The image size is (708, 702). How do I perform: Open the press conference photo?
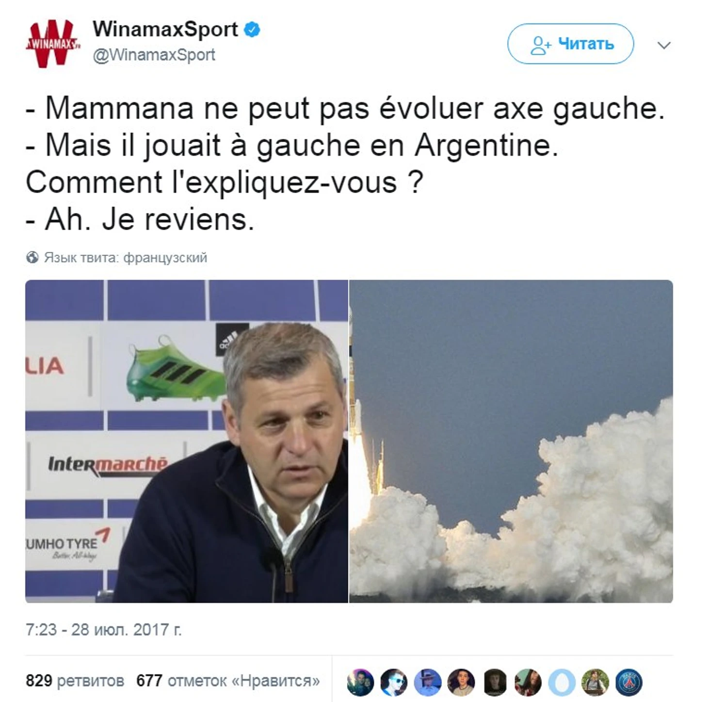(187, 441)
